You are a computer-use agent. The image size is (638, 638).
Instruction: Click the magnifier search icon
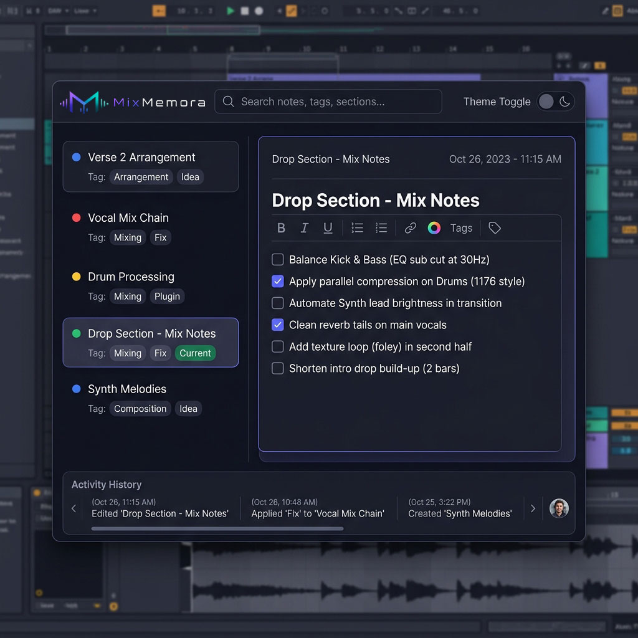pyautogui.click(x=228, y=102)
